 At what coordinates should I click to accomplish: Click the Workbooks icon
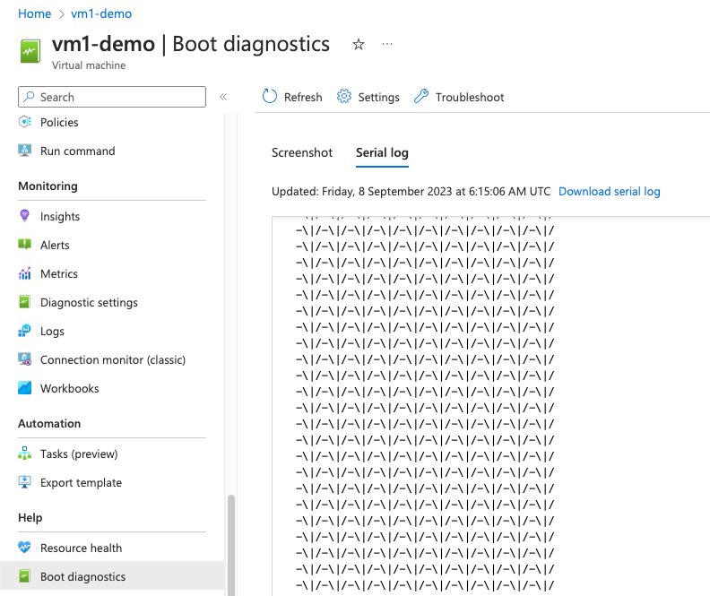(x=25, y=388)
